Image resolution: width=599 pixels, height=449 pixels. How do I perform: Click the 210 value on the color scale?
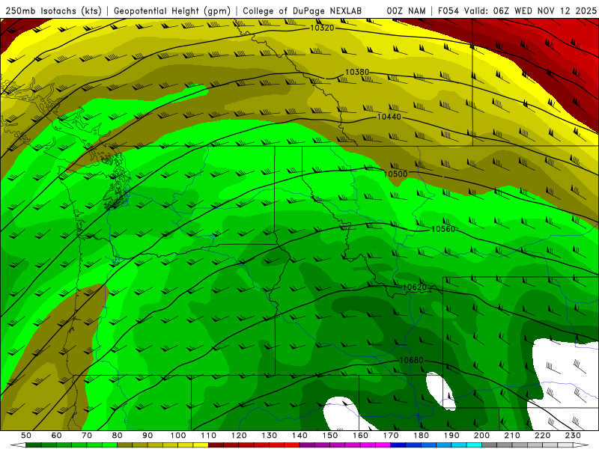click(x=512, y=436)
